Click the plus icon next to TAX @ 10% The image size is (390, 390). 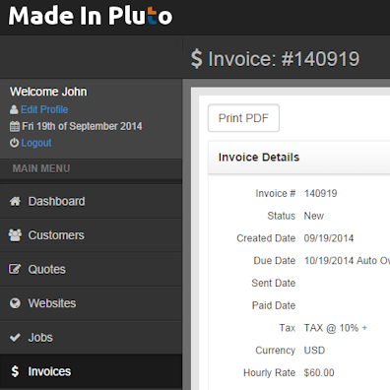(x=364, y=328)
